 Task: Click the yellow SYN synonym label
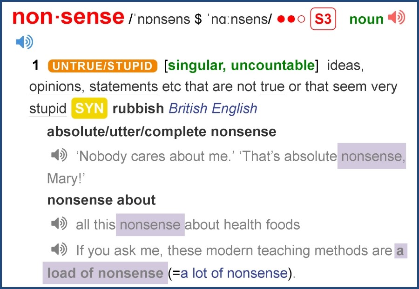(x=89, y=108)
